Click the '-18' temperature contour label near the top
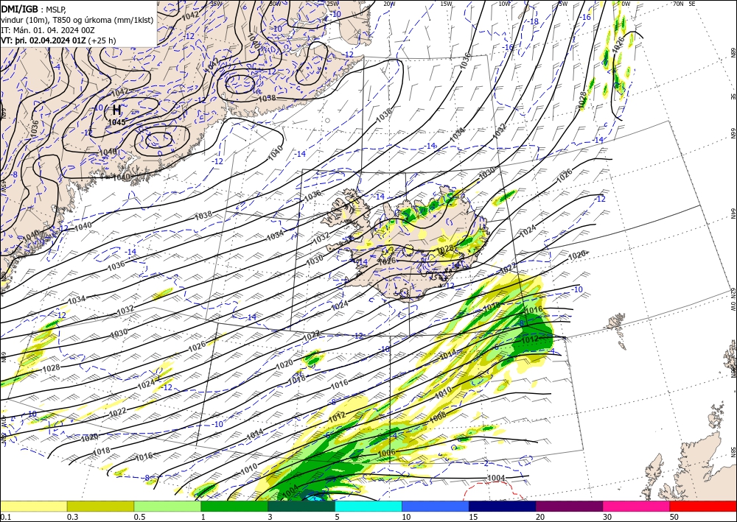This screenshot has height=522, width=737. tap(534, 21)
